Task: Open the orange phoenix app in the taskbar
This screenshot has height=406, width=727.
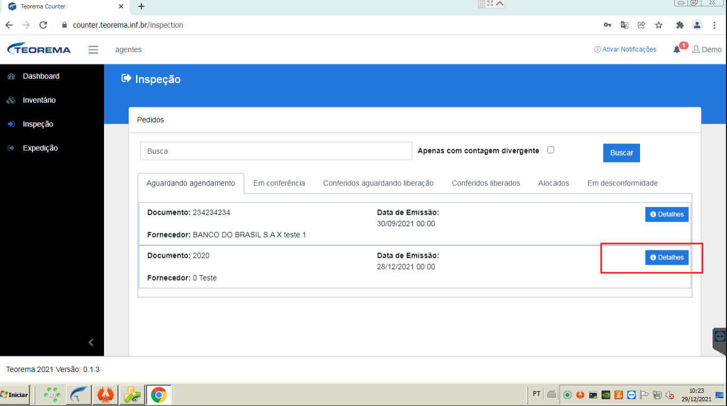Action: (106, 395)
